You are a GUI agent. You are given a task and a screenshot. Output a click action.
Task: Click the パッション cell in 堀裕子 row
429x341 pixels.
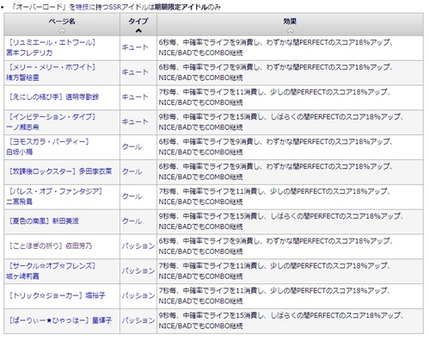[x=138, y=295]
